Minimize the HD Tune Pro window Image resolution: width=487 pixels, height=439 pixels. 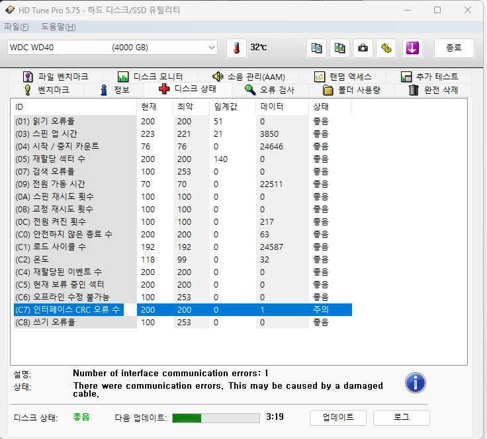408,10
